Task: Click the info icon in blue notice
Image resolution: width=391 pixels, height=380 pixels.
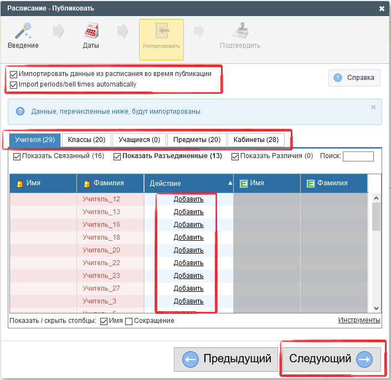Action: (20, 112)
